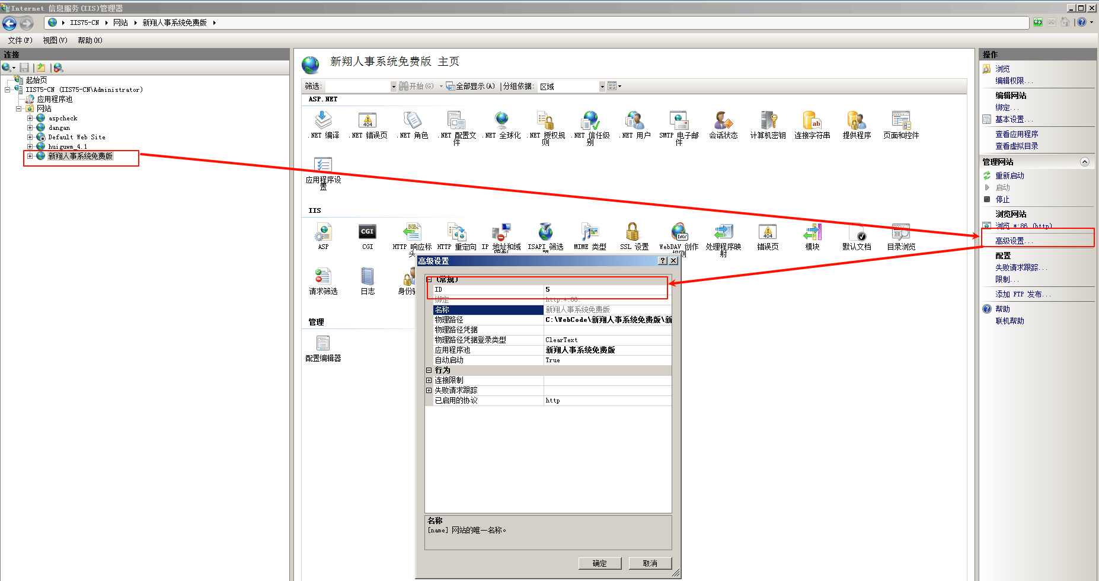Viewport: 1099px width, 581px height.
Task: Select the 应用程序池 tree item
Action: click(x=55, y=99)
